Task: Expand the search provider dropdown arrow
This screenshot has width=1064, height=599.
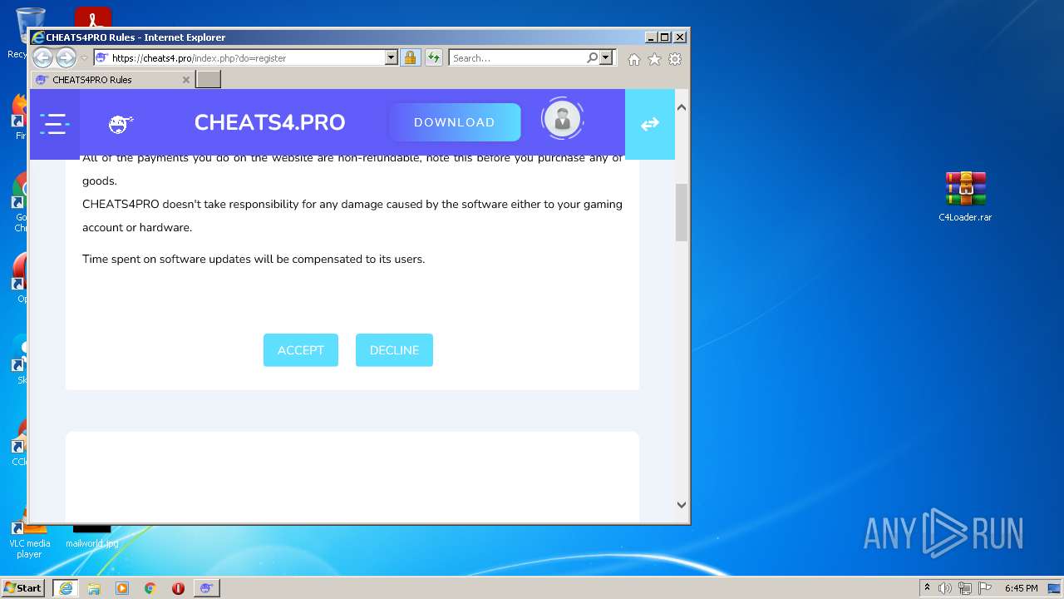Action: pyautogui.click(x=605, y=57)
